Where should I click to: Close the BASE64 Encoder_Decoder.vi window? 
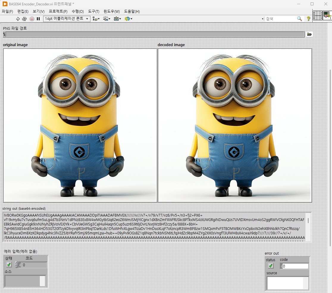(326, 4)
